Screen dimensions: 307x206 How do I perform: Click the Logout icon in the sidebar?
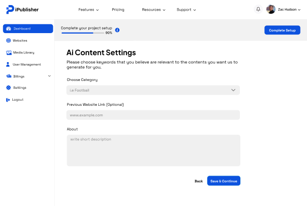[8, 100]
